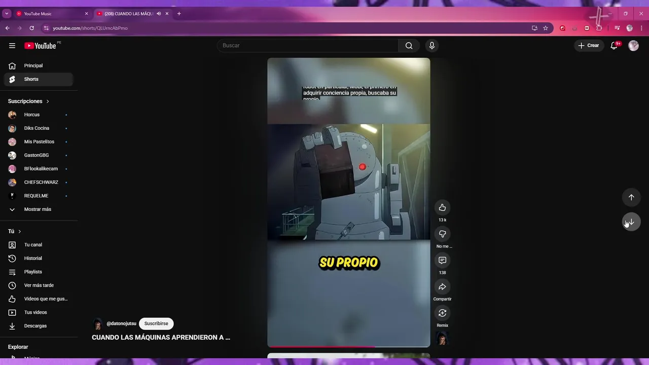
Task: Click the search magnifier button
Action: tap(409, 46)
